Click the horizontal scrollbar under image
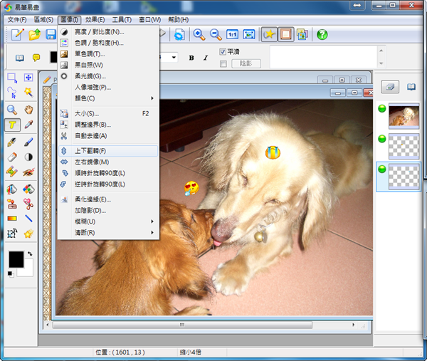This screenshot has height=361, width=427. point(182,325)
